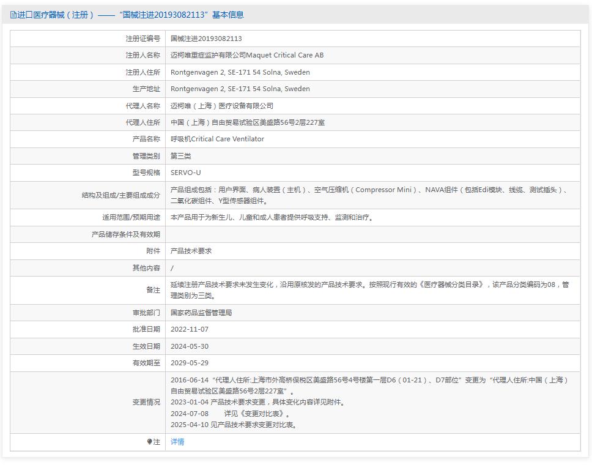Click product name 呼吸机Critical Care Ventilator
592x465 pixels.
[x=217, y=139]
